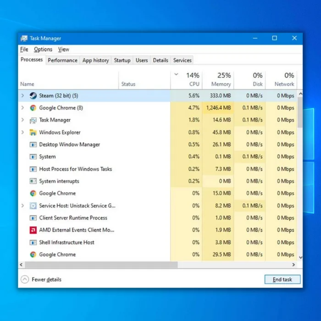Switch to the Services tab

(x=182, y=60)
